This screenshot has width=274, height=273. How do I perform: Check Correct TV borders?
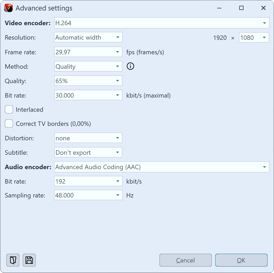[x=9, y=124]
